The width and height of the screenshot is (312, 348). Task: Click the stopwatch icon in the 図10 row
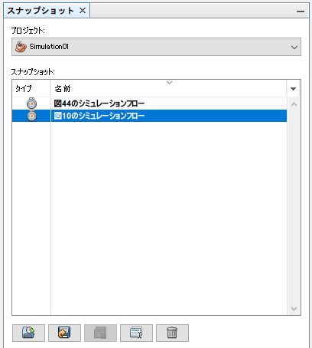(x=31, y=116)
